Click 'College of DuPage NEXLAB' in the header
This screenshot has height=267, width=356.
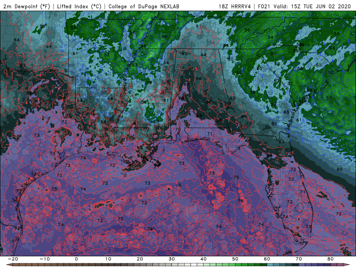tap(144, 6)
